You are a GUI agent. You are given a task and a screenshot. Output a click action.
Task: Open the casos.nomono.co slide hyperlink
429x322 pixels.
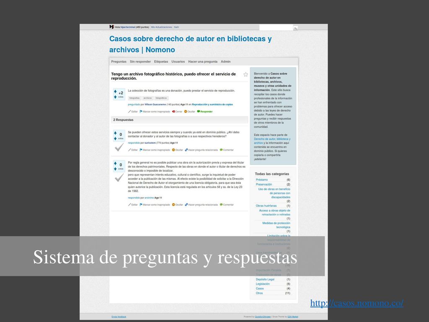point(357,303)
